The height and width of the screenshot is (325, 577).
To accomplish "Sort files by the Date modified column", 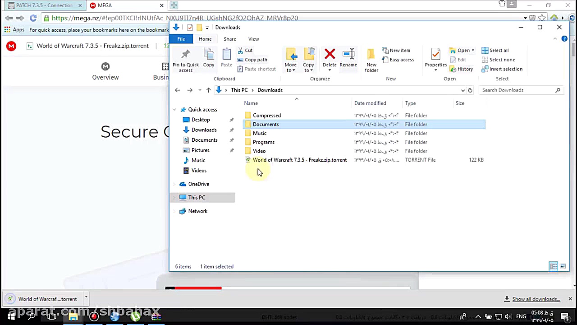I will pyautogui.click(x=370, y=103).
